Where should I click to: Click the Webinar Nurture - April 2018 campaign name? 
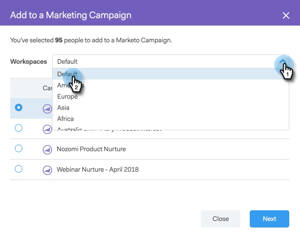click(98, 170)
